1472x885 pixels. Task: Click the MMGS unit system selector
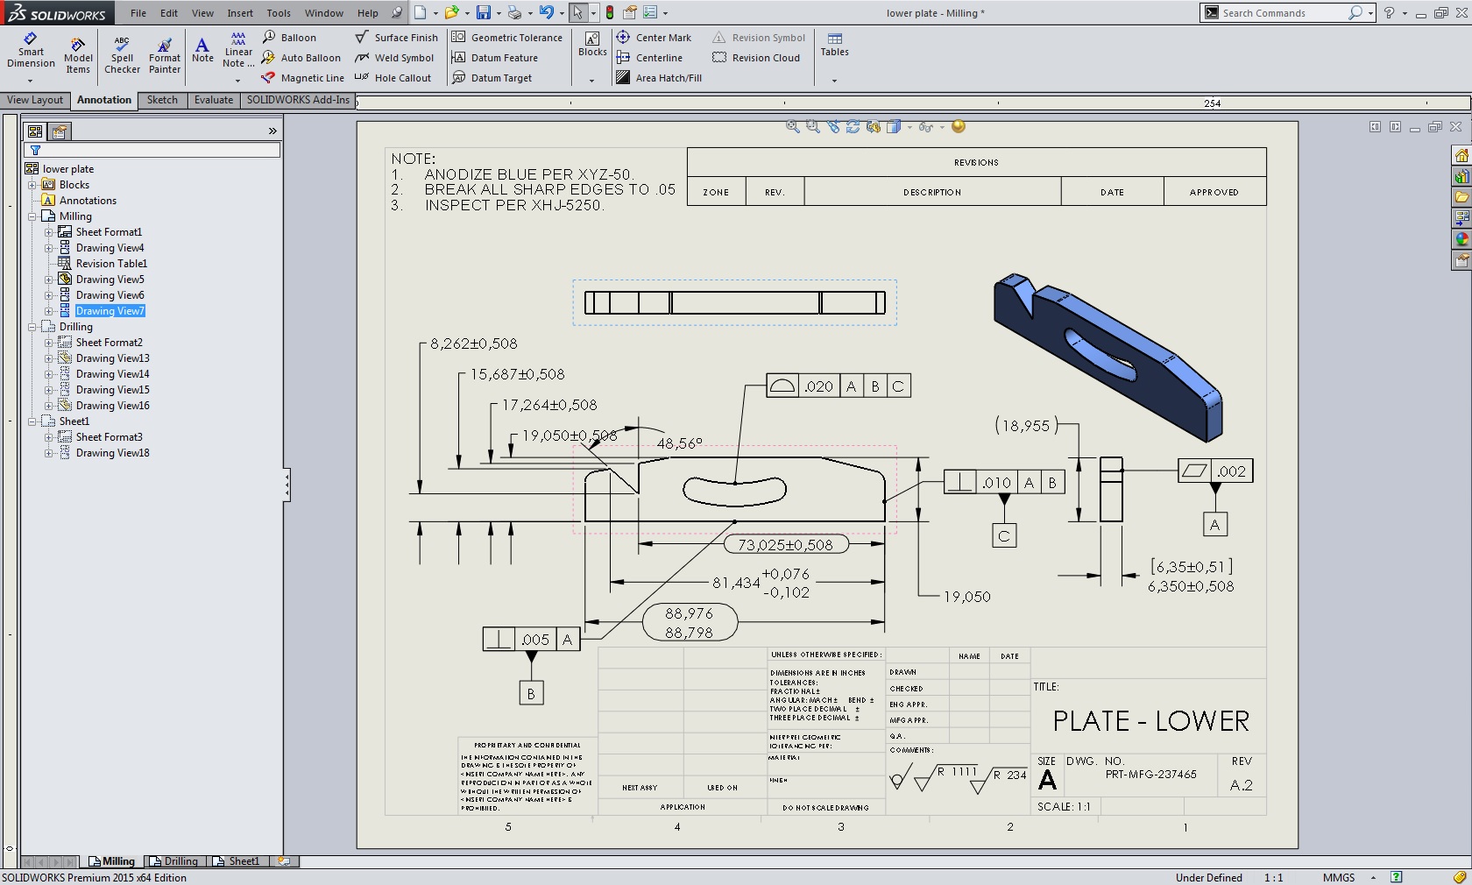(1338, 877)
